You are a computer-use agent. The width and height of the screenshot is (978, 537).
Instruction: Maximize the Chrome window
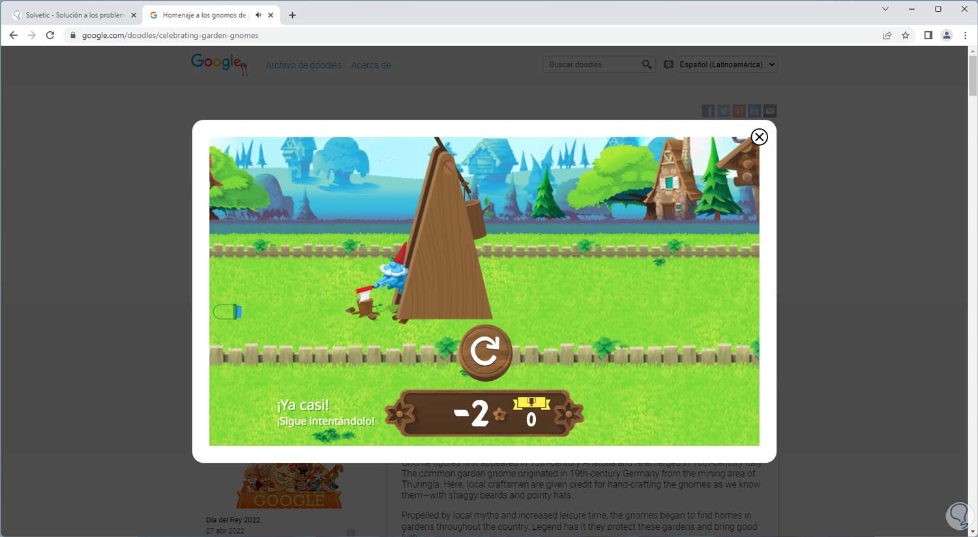tap(938, 9)
